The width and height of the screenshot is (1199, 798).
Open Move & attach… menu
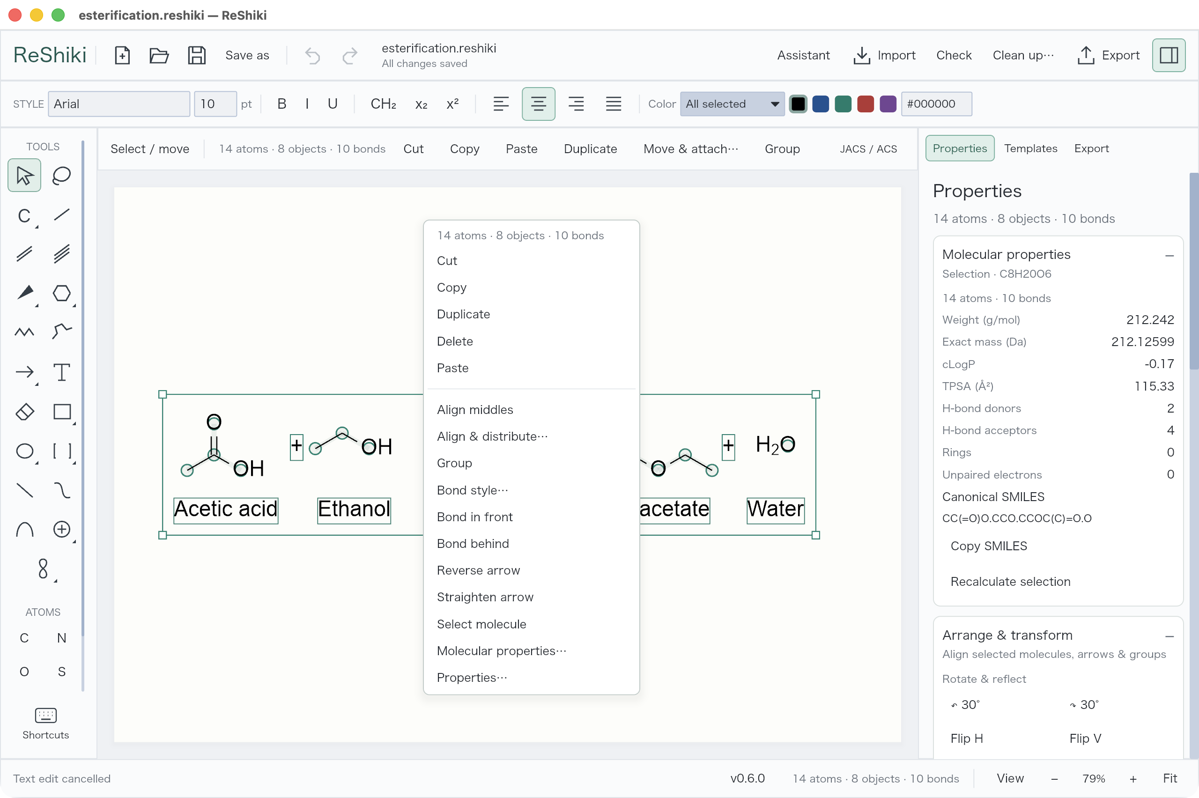click(x=690, y=148)
